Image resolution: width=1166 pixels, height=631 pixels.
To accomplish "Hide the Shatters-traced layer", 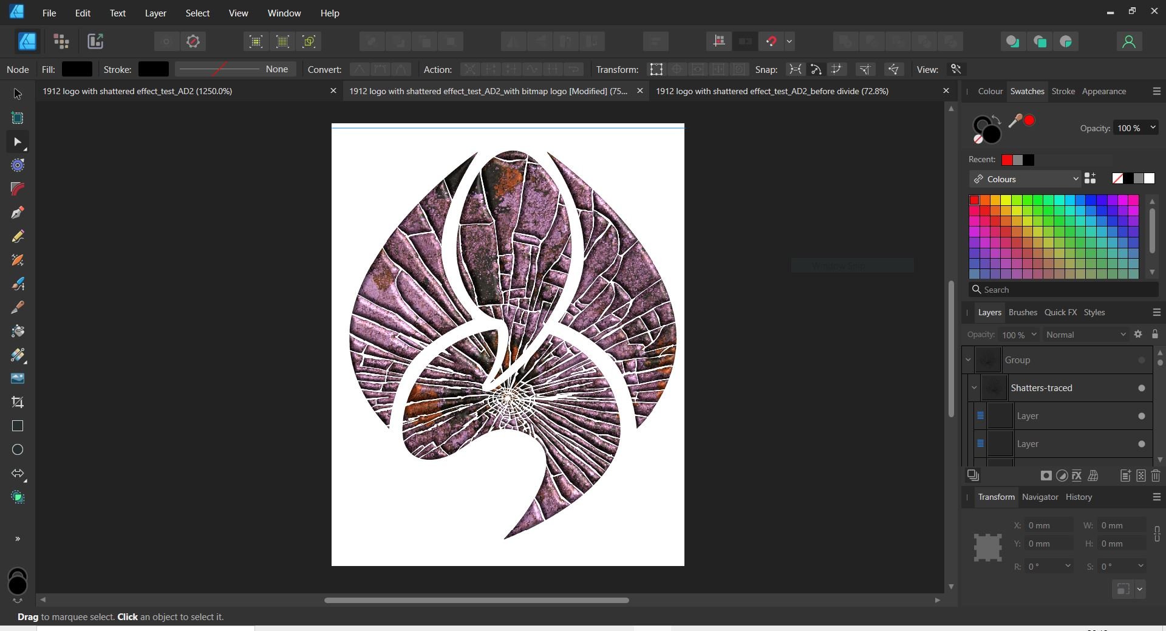I will (x=1142, y=387).
